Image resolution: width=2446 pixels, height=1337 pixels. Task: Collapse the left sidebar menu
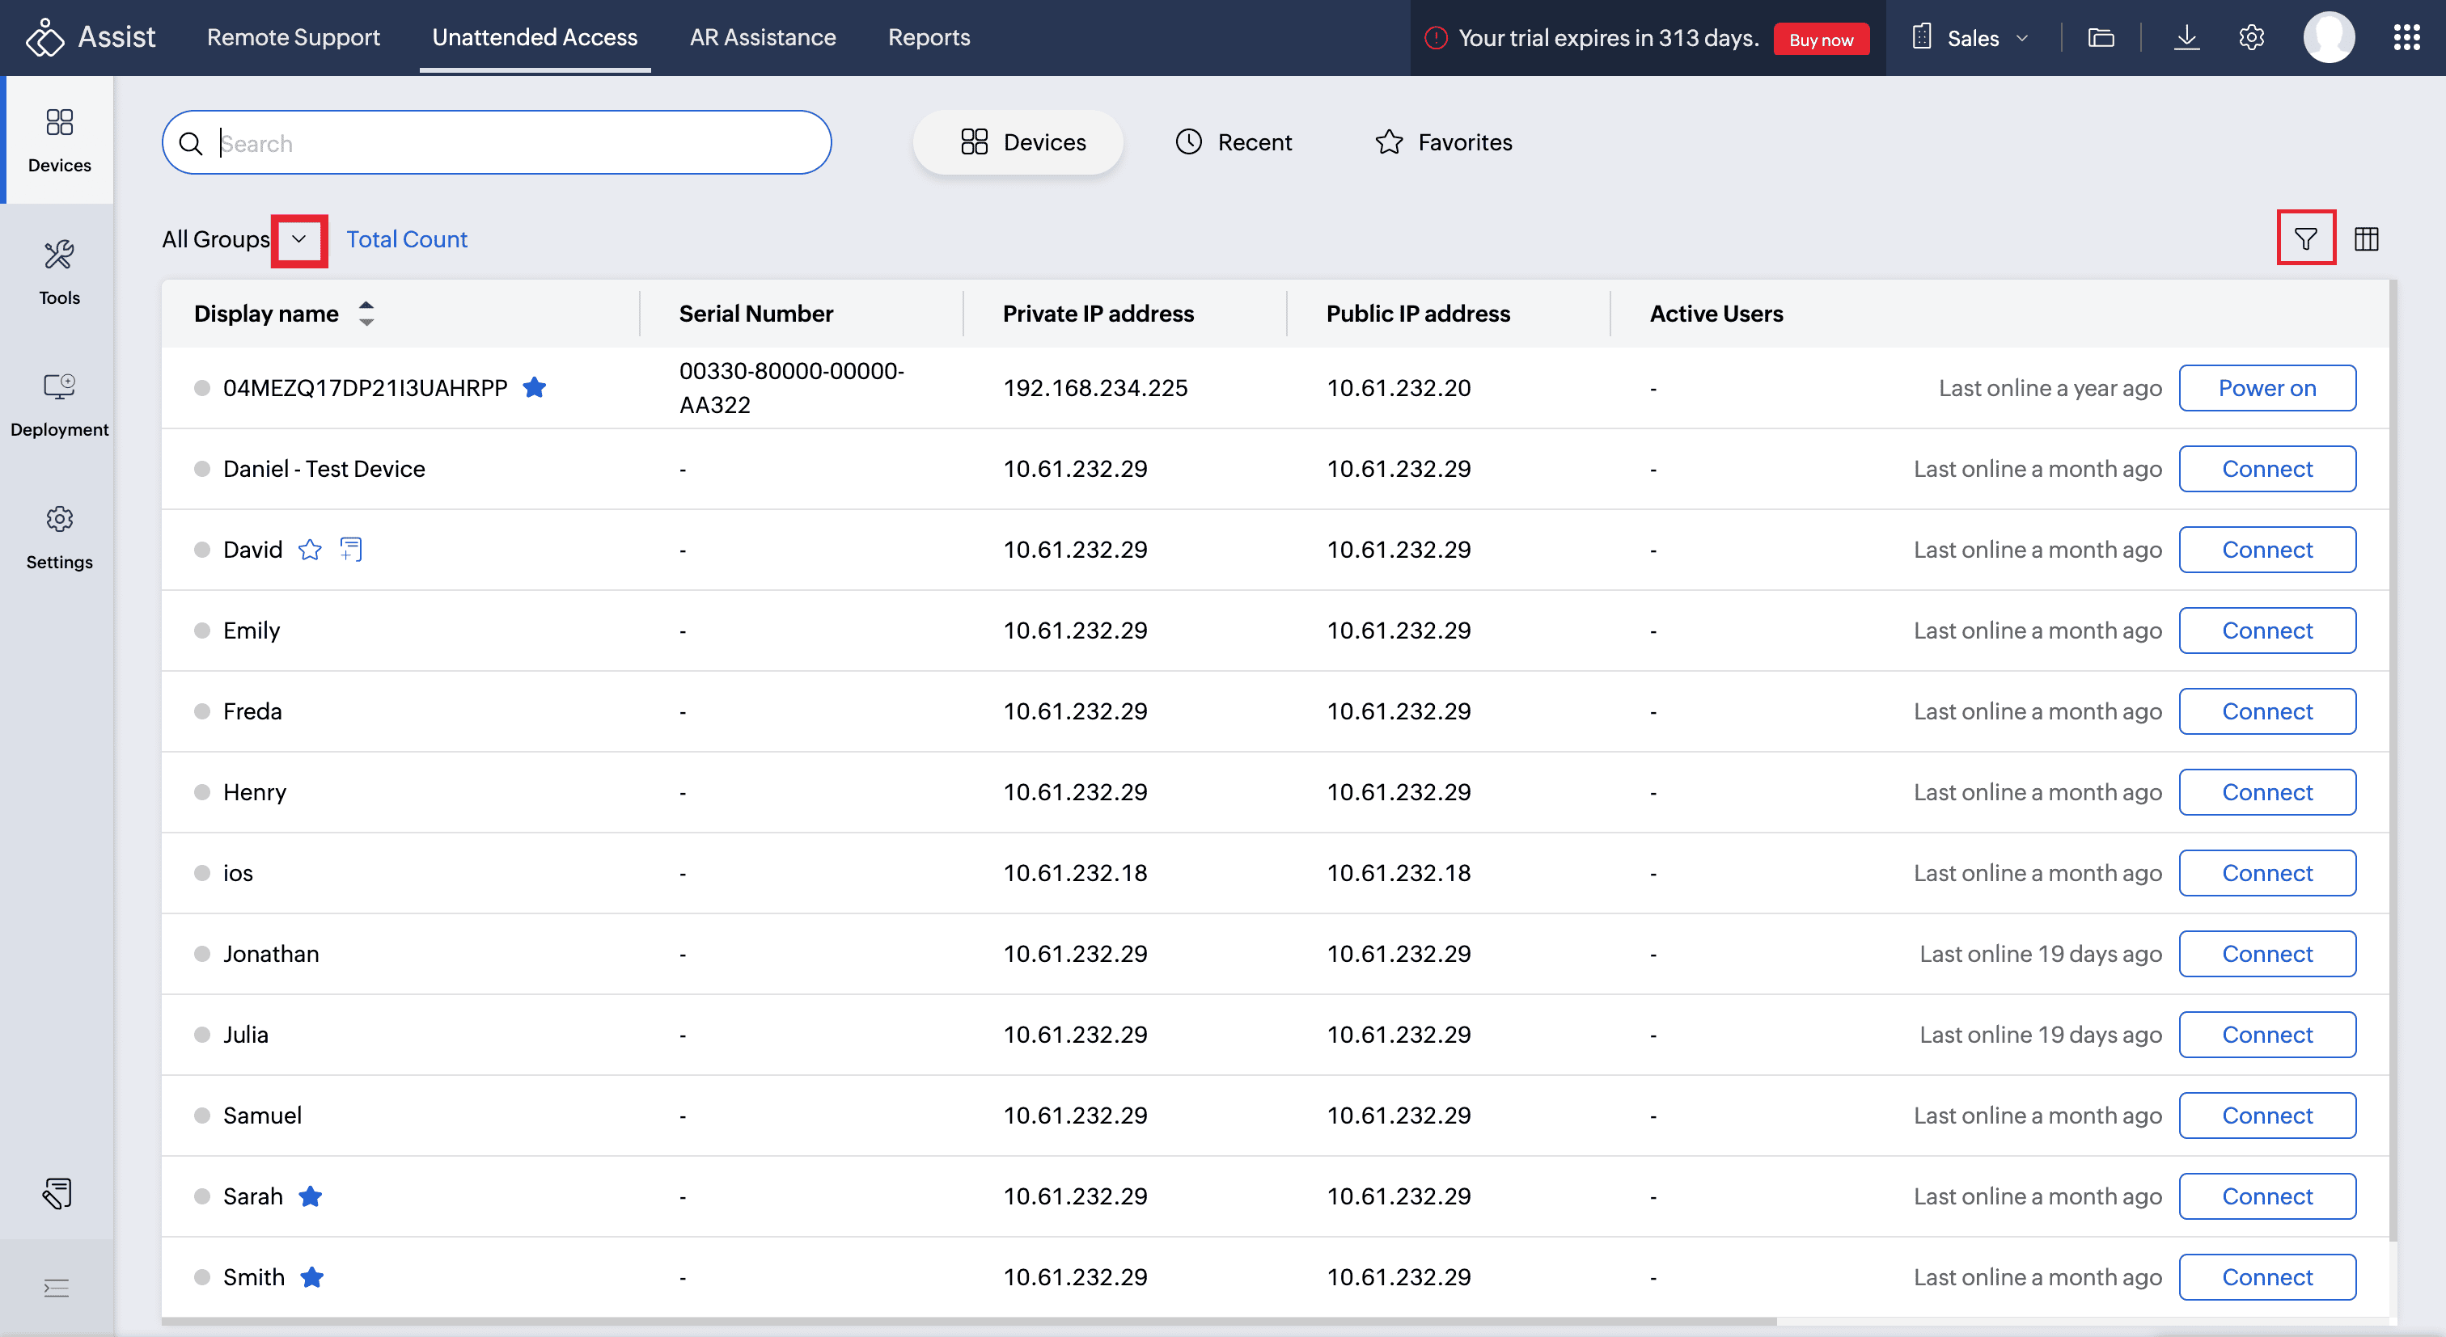(57, 1288)
